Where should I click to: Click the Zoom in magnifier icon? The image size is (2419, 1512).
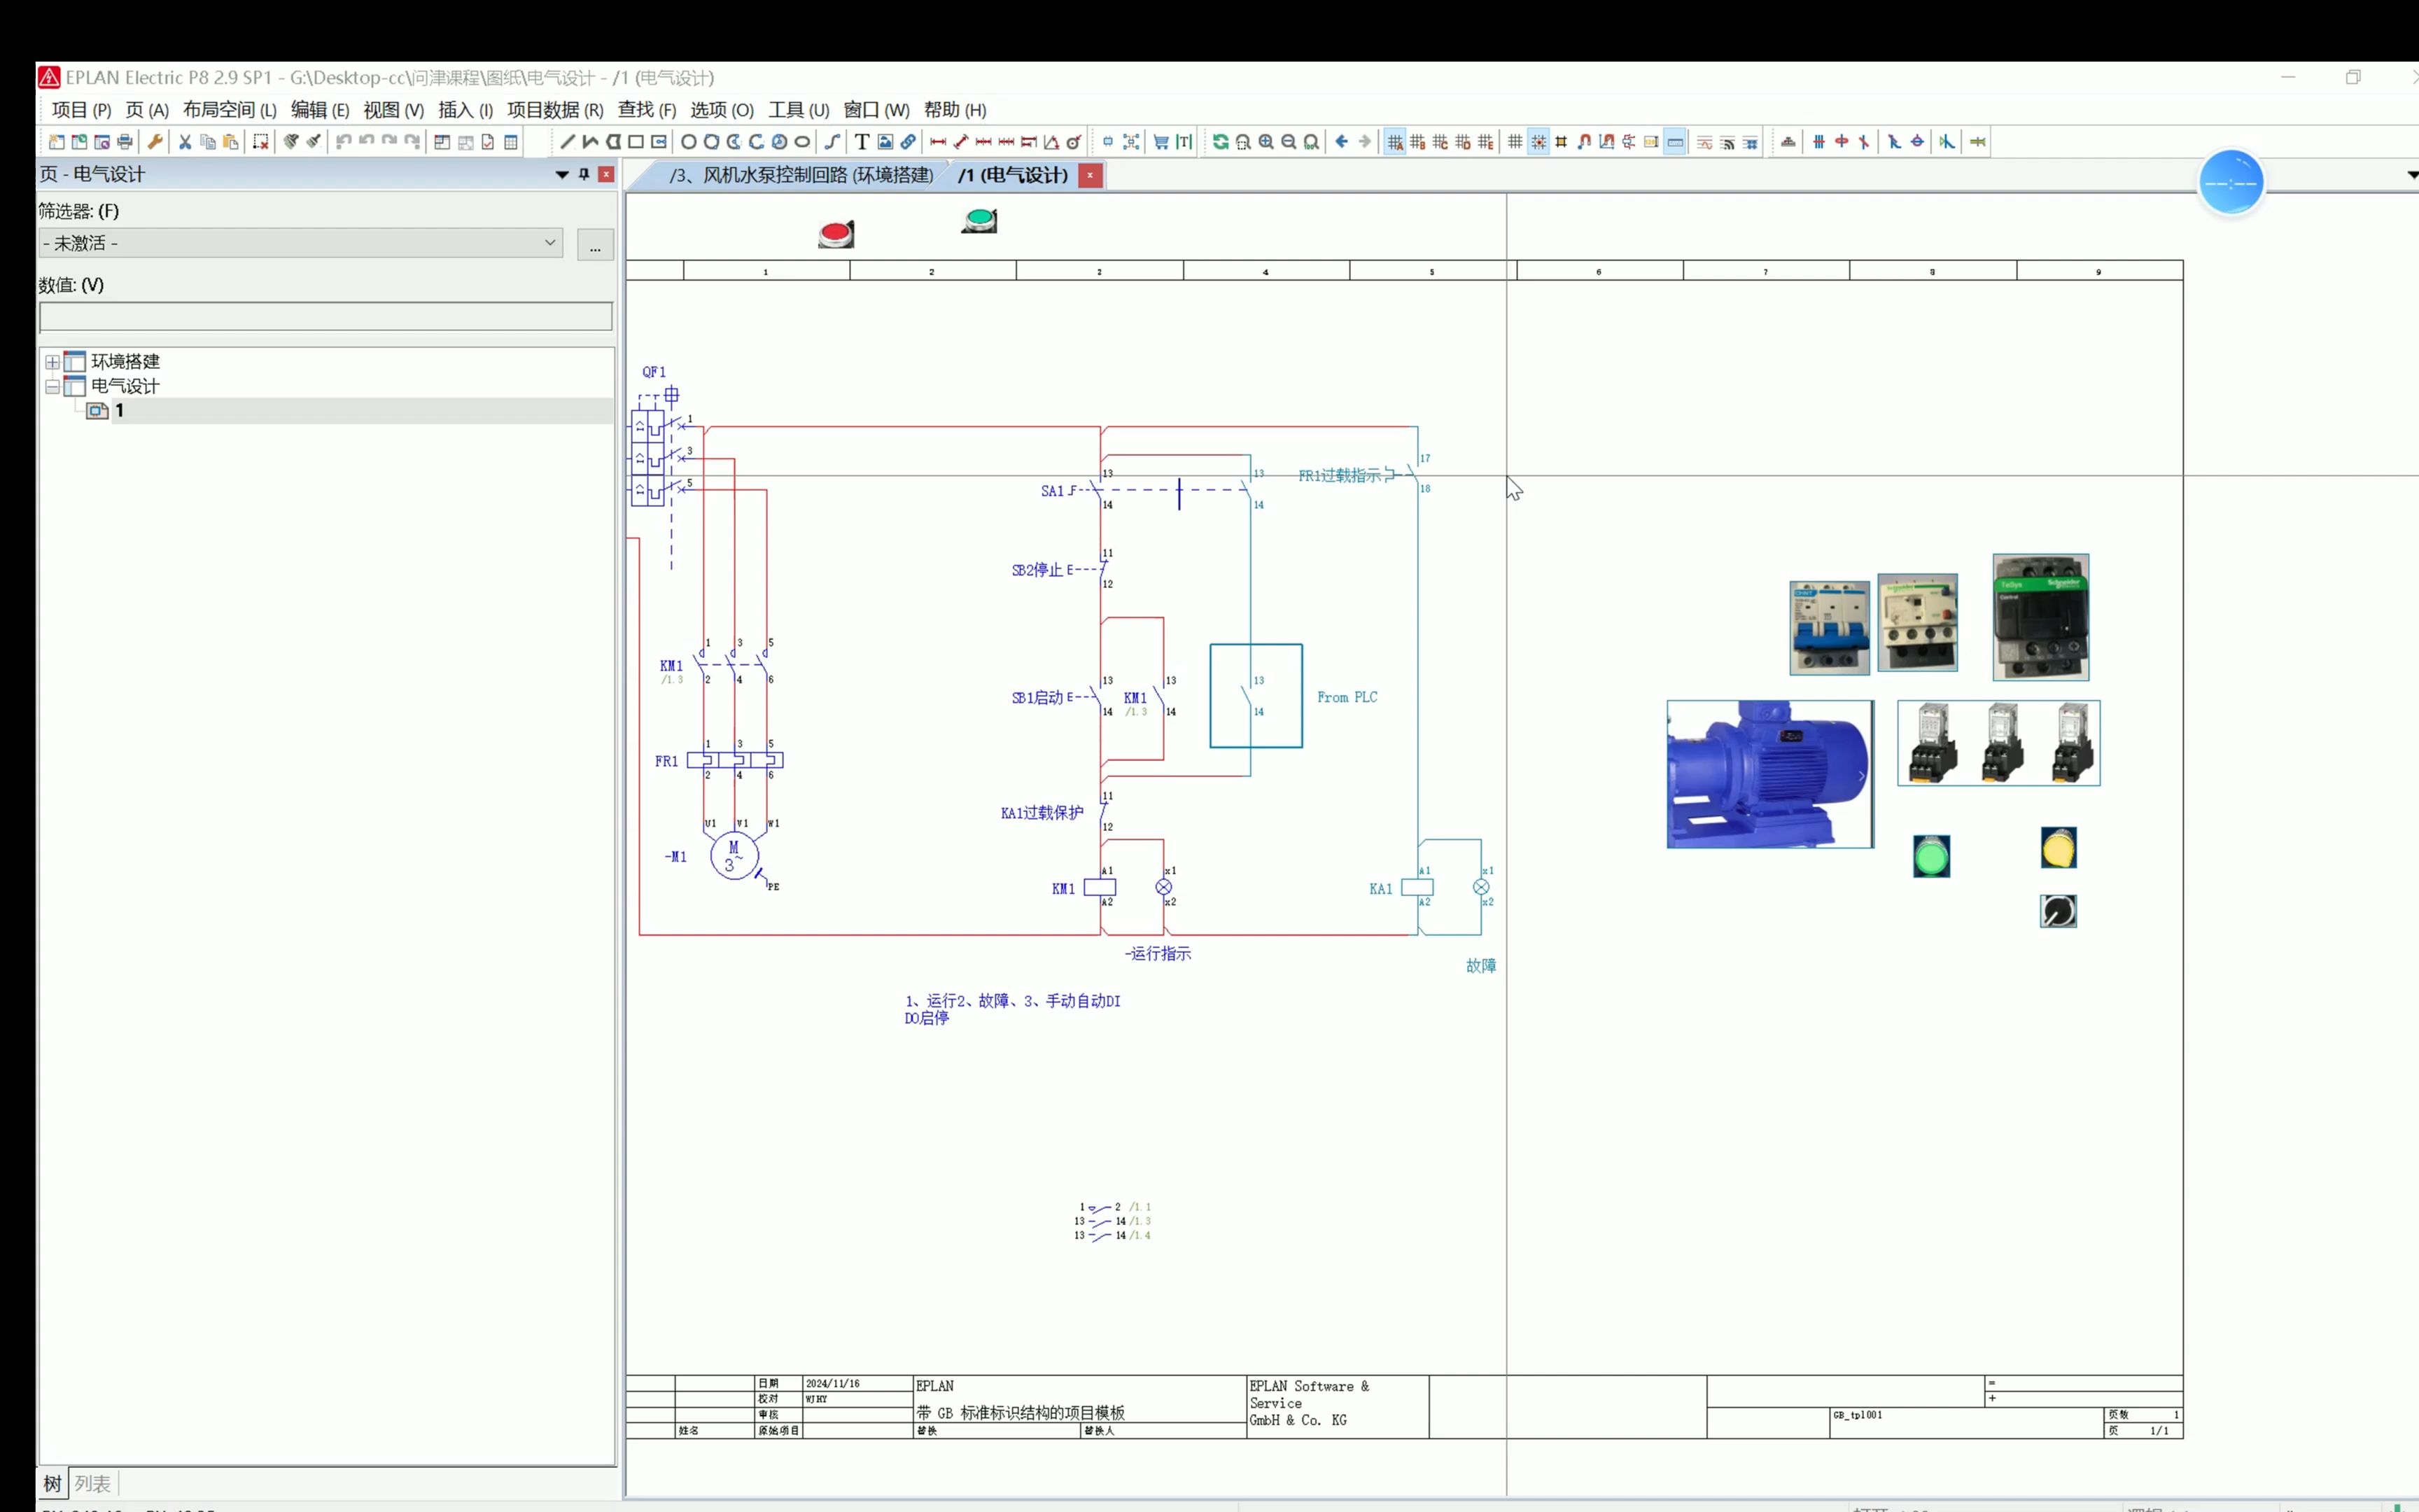point(1265,142)
